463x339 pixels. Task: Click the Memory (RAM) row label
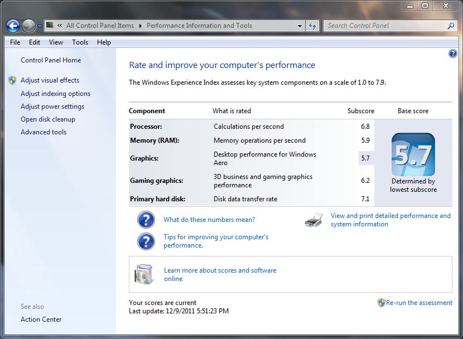click(155, 141)
